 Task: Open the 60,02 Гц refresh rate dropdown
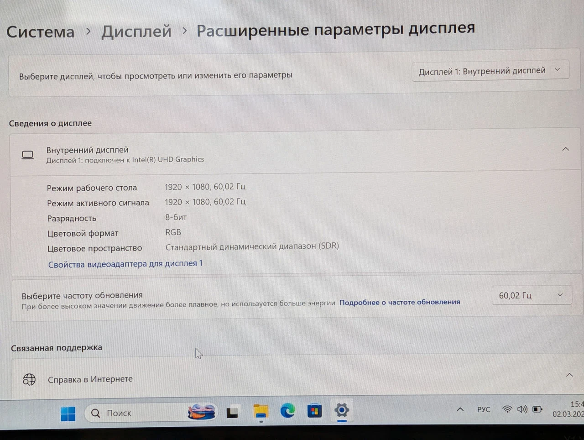(532, 295)
